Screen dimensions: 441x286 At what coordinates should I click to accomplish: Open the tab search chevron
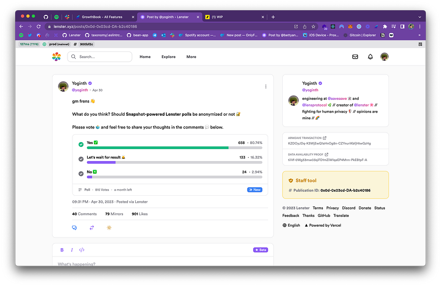point(420,17)
